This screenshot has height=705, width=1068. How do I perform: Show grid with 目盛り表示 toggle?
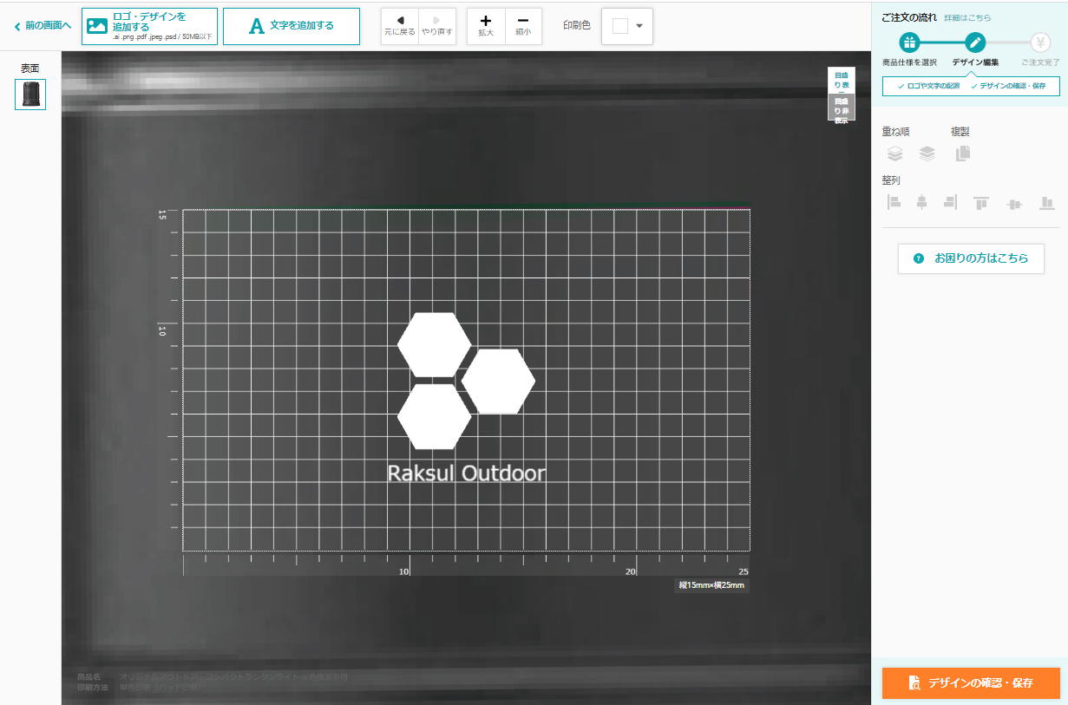(842, 81)
